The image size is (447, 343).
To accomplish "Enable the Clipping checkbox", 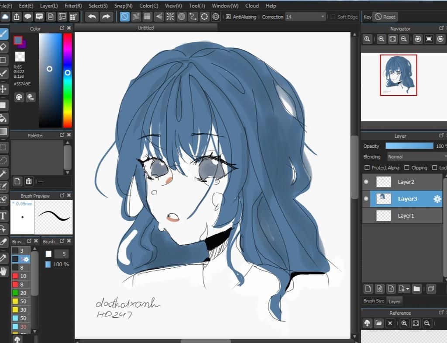I will point(407,167).
